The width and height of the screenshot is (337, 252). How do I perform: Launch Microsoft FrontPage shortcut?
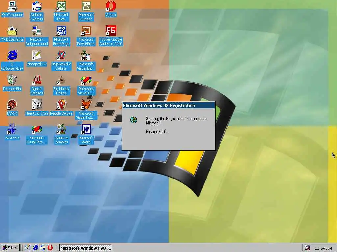pyautogui.click(x=61, y=36)
